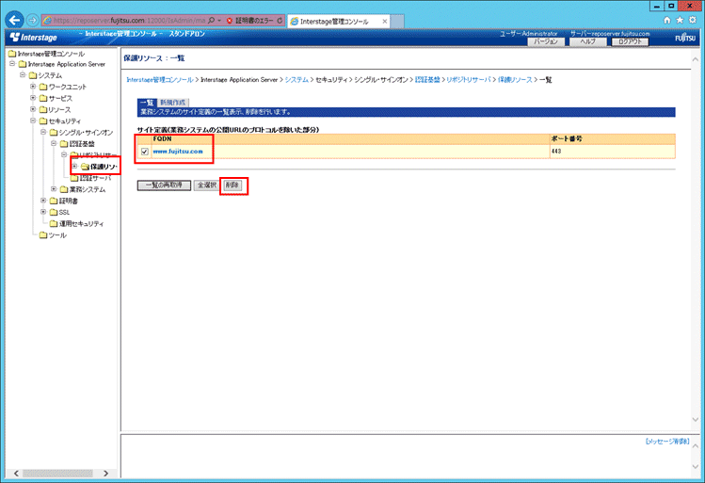705x483 pixels.
Task: Expand the SSL tree node
Action: point(43,212)
